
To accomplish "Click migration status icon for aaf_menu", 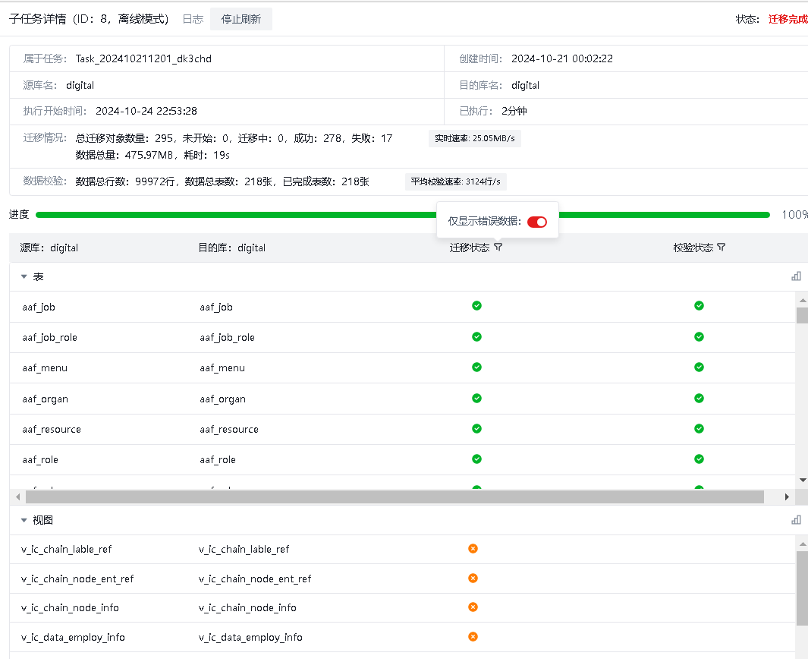I will point(476,367).
